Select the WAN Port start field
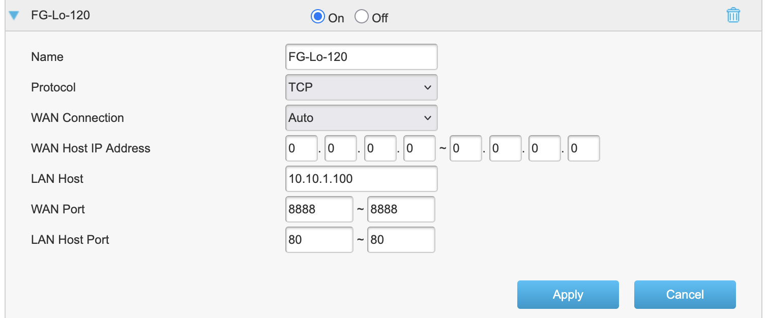 pyautogui.click(x=319, y=209)
